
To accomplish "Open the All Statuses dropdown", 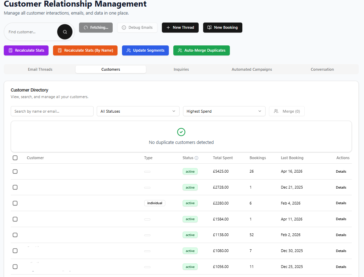I will pyautogui.click(x=138, y=111).
